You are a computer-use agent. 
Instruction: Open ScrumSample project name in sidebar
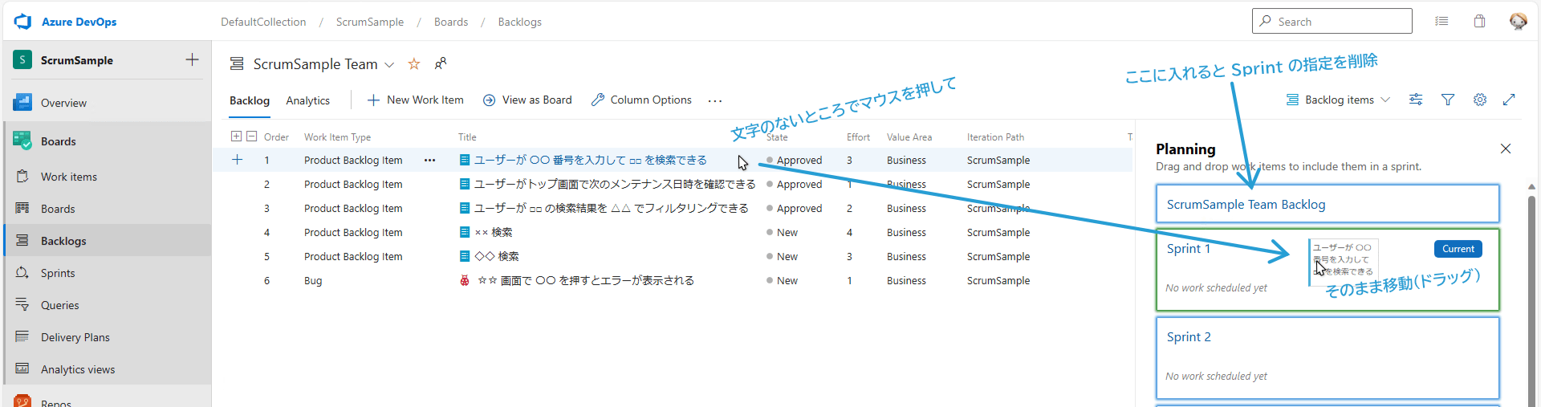point(77,60)
